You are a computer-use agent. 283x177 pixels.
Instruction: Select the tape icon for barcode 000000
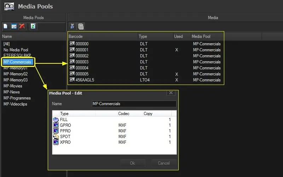72,44
